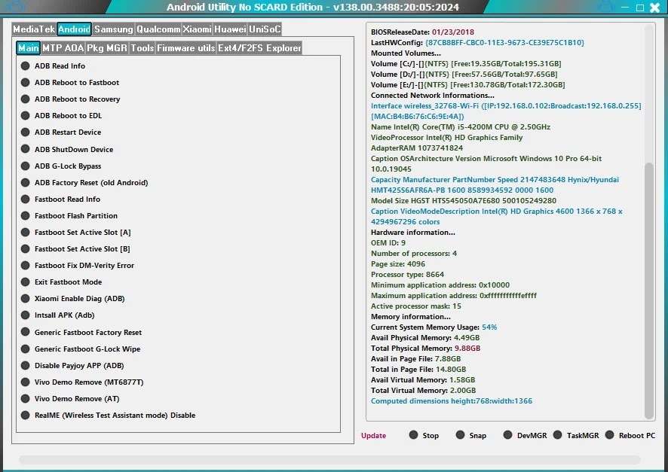668x472 pixels.
Task: Open the Huawei tab
Action: coord(230,29)
